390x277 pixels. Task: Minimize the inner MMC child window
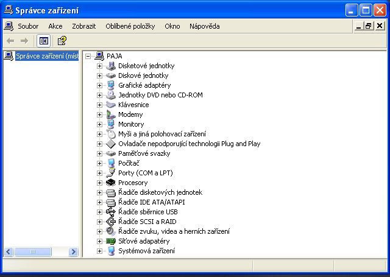(358, 26)
